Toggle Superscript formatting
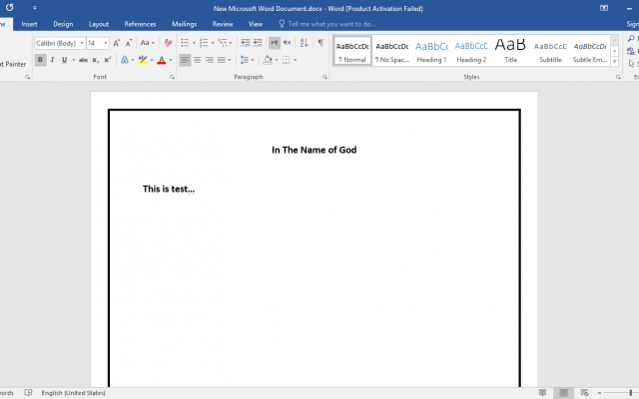 coord(108,60)
